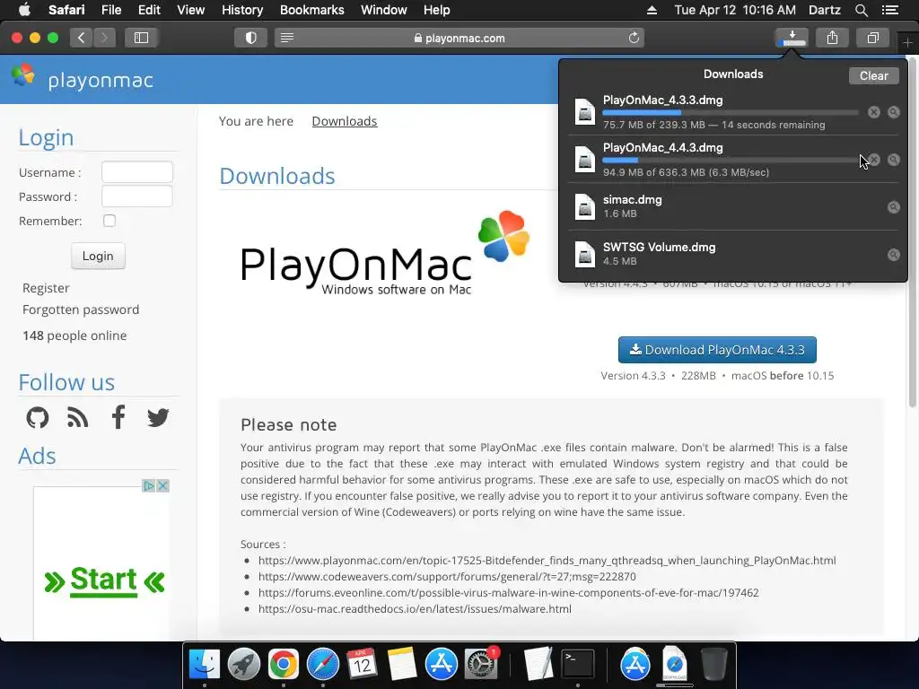Stop the PlayOnMac_4.4.3.dmg download
This screenshot has height=689, width=919.
click(874, 160)
